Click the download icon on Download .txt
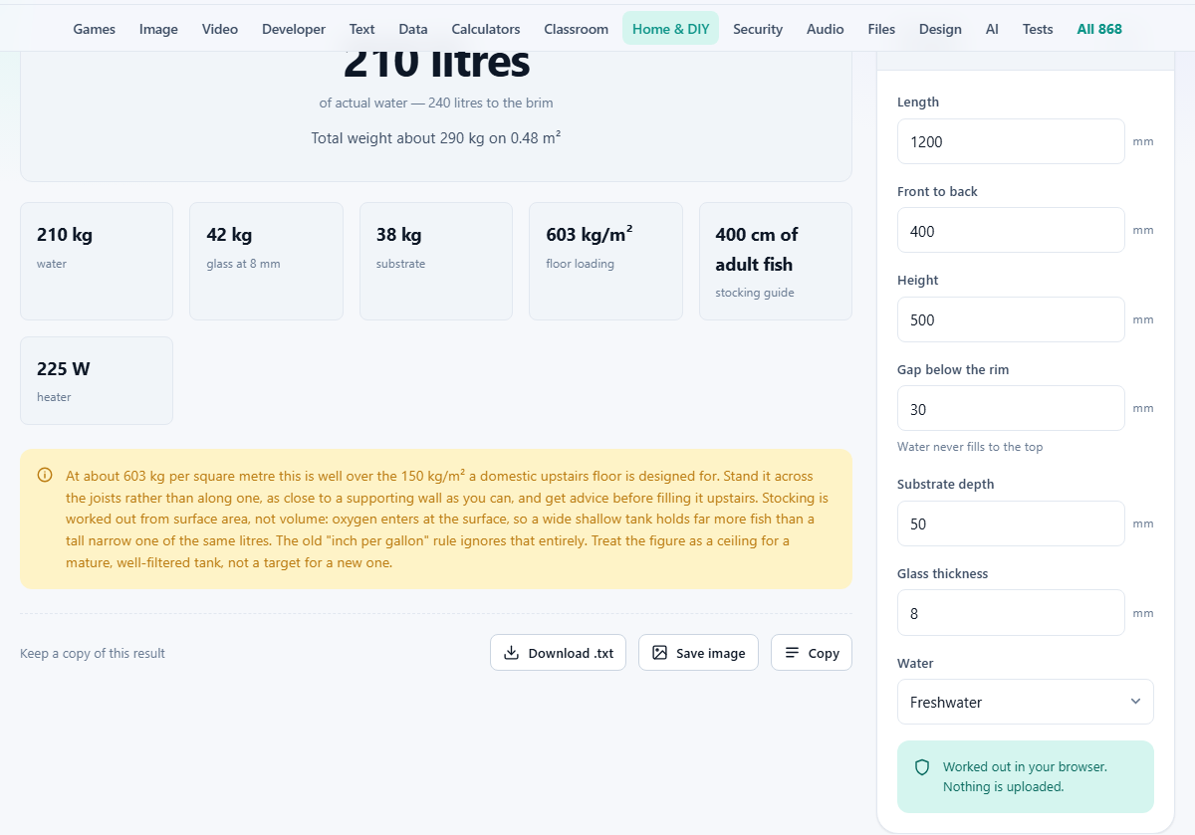1195x835 pixels. (x=511, y=653)
